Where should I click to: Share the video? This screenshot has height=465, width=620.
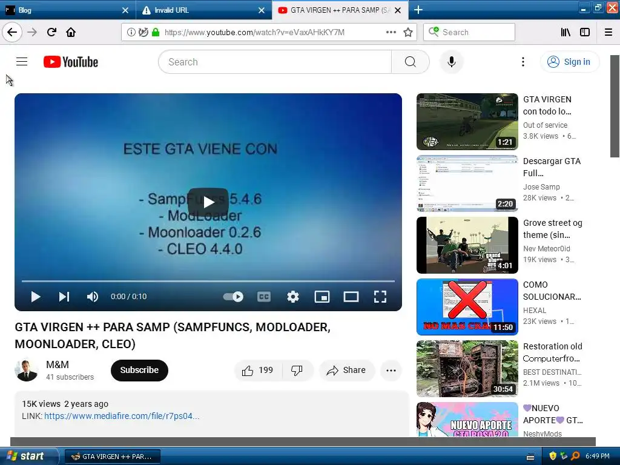[x=346, y=370]
